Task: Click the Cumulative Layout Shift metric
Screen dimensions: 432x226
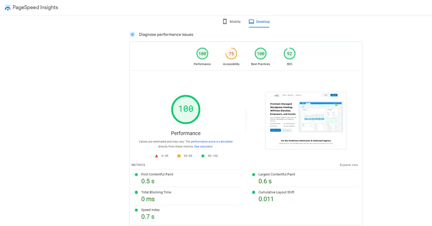Action: point(276,192)
